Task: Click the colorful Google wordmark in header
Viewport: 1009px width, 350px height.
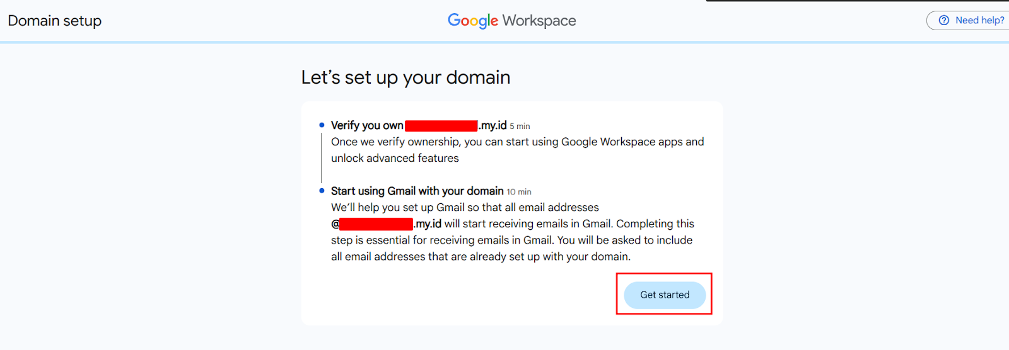Action: (473, 21)
